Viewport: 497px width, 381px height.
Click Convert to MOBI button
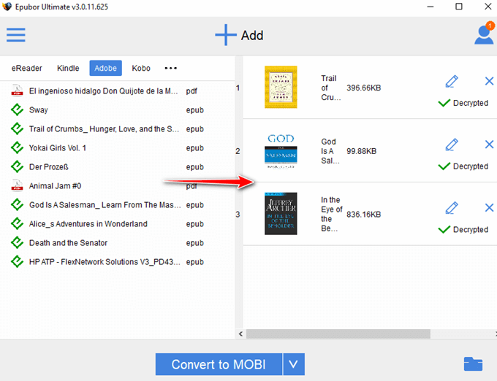[219, 364]
